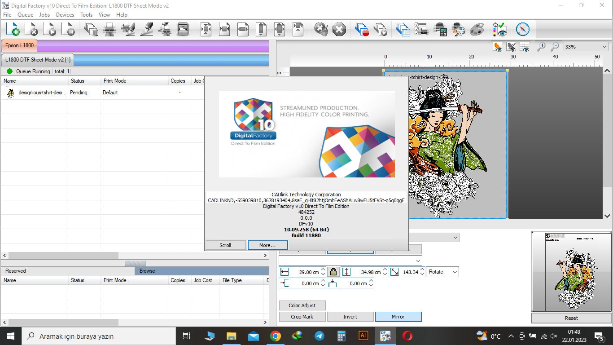
Task: Click the delete job icon
Action: point(31,29)
